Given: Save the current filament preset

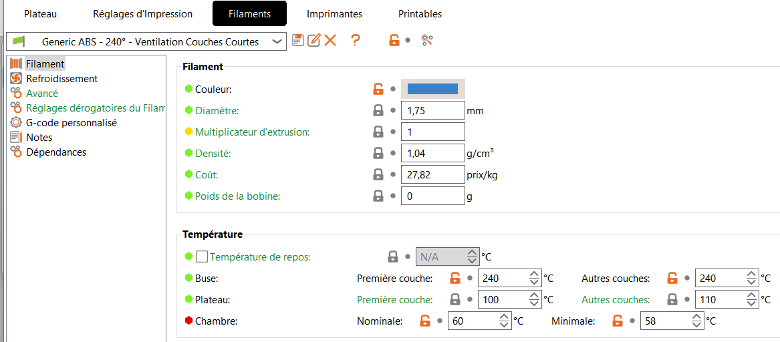Looking at the screenshot, I should click(298, 40).
